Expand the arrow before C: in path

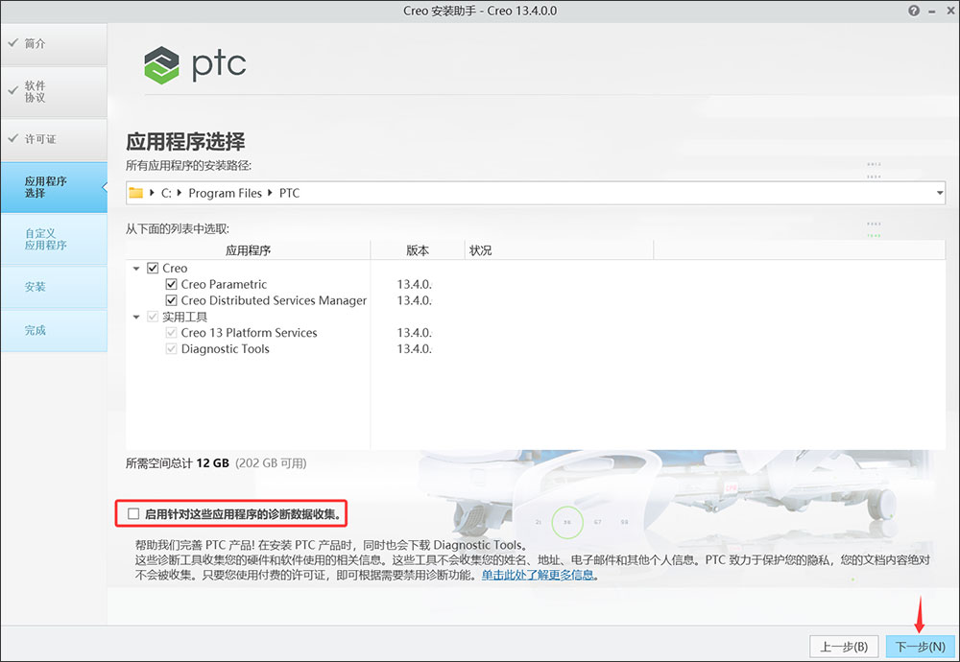[152, 193]
